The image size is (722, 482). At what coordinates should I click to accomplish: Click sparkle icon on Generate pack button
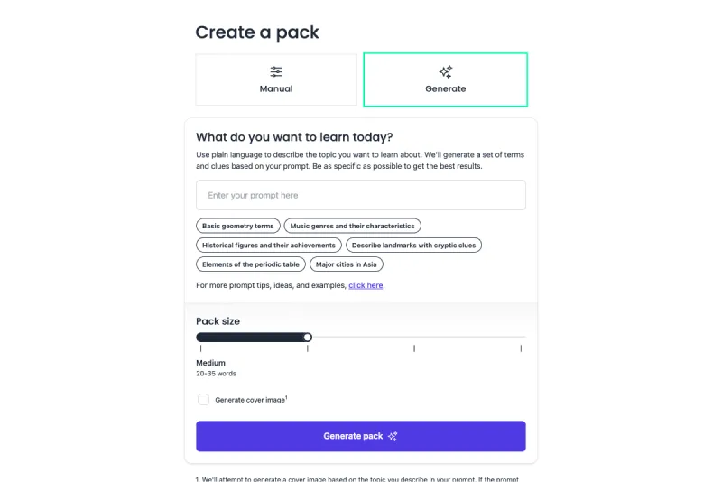tap(393, 437)
